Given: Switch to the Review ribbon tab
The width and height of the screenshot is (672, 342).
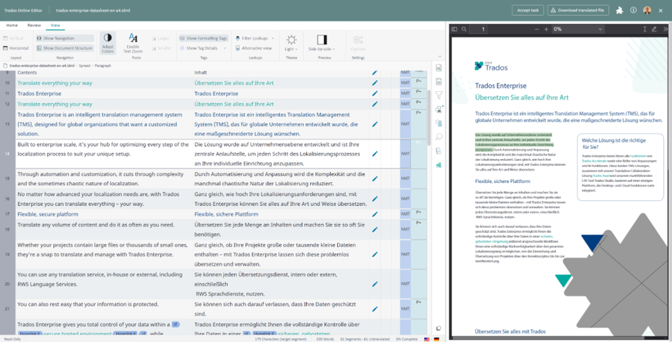Looking at the screenshot, I should (34, 25).
